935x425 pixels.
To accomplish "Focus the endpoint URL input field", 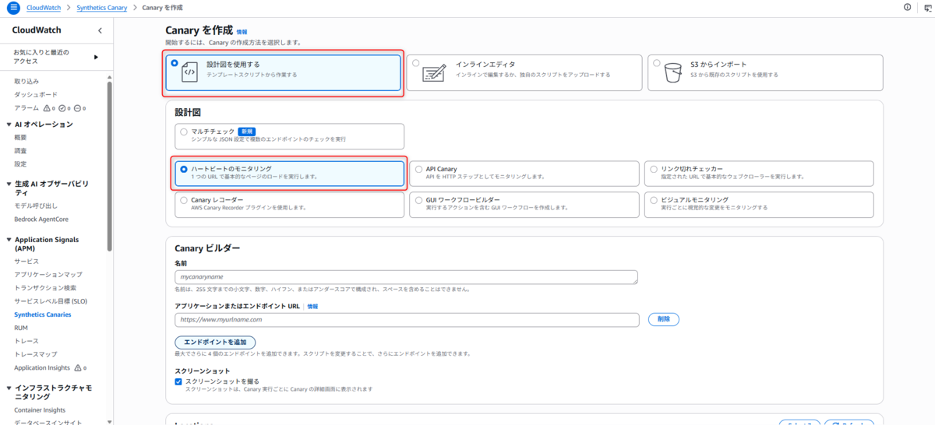I will [407, 319].
